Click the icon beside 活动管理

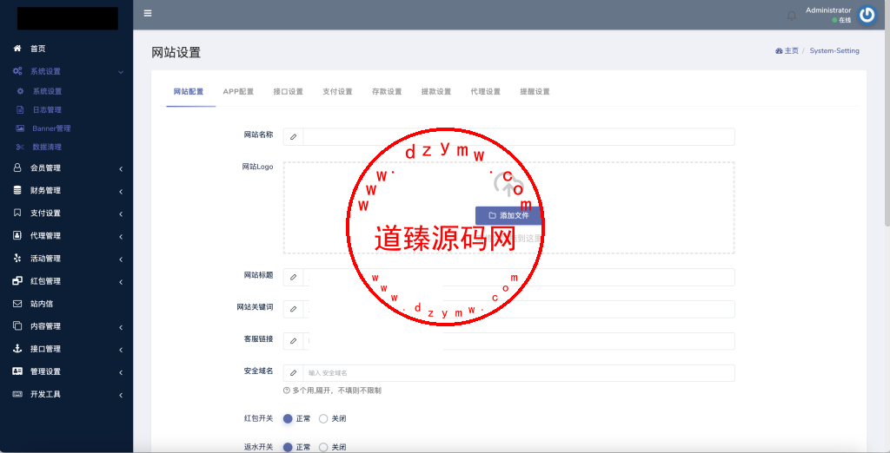click(17, 258)
